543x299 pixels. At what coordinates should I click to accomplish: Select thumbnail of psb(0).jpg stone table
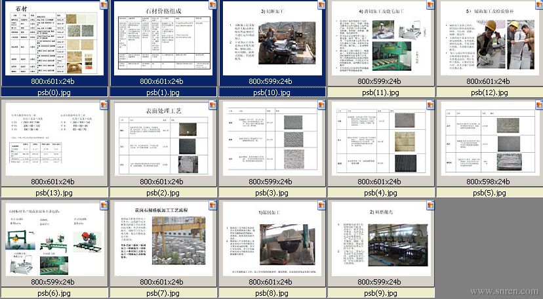point(54,39)
